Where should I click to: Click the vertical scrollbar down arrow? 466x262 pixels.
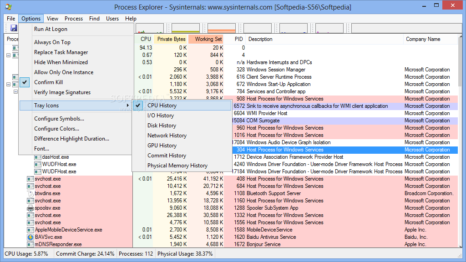pos(461,246)
